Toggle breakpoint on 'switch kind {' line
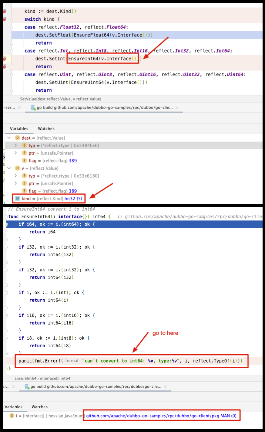Image resolution: width=265 pixels, height=432 pixels. click(x=4, y=19)
